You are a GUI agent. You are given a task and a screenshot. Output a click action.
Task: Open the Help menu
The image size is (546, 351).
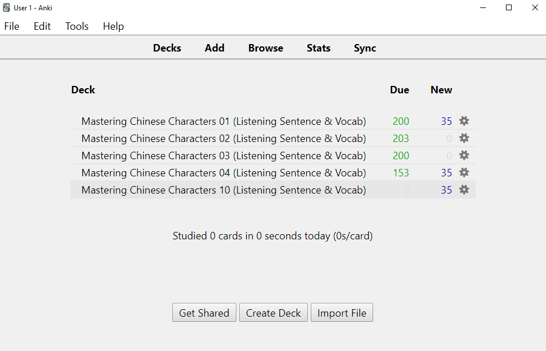coord(113,26)
